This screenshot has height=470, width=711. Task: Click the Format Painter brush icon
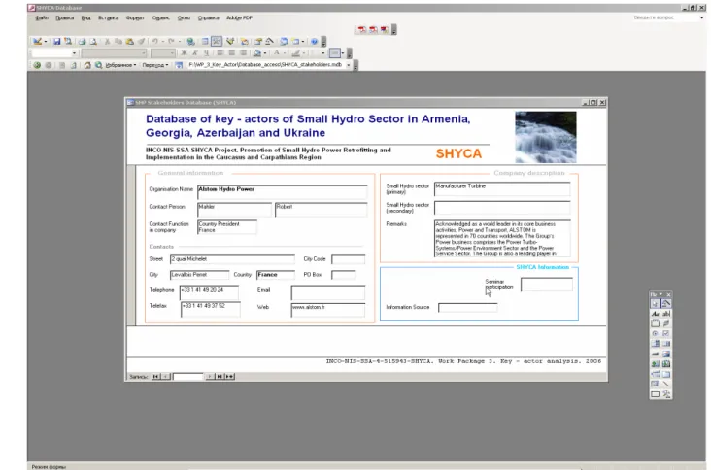[141, 41]
